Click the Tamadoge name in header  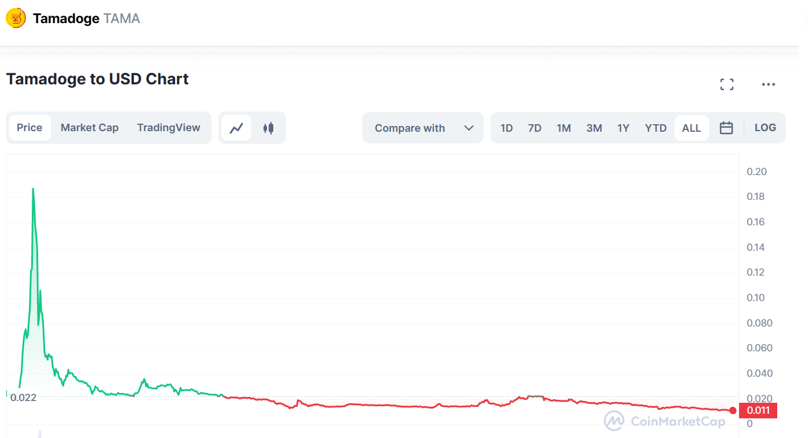tap(66, 18)
